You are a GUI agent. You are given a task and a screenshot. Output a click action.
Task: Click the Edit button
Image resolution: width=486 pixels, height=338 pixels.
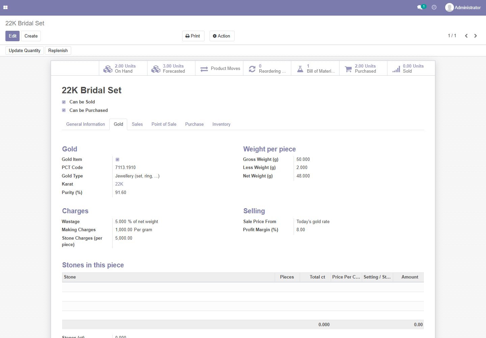click(x=12, y=36)
